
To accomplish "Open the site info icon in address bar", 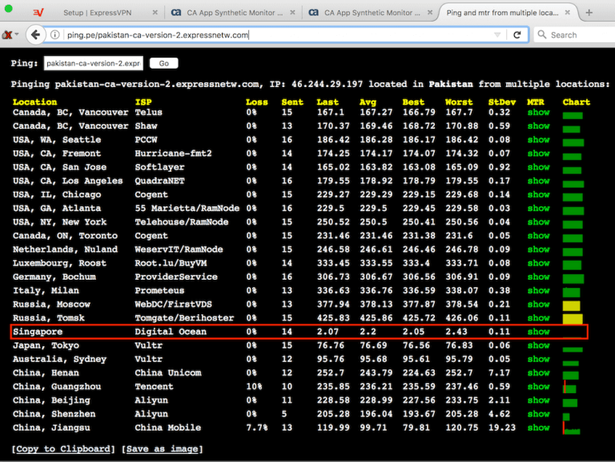I will 55,35.
